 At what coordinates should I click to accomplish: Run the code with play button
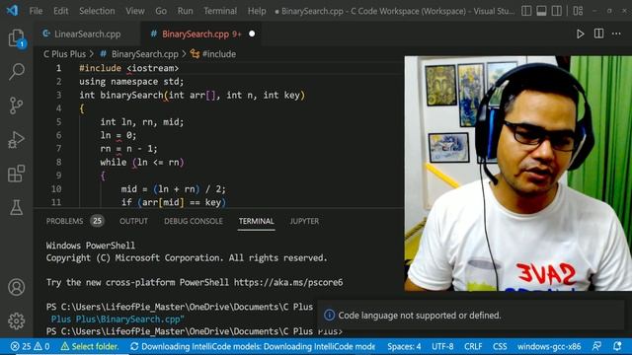pyautogui.click(x=580, y=34)
